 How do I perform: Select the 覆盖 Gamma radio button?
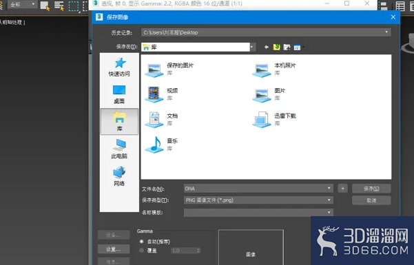coord(142,251)
